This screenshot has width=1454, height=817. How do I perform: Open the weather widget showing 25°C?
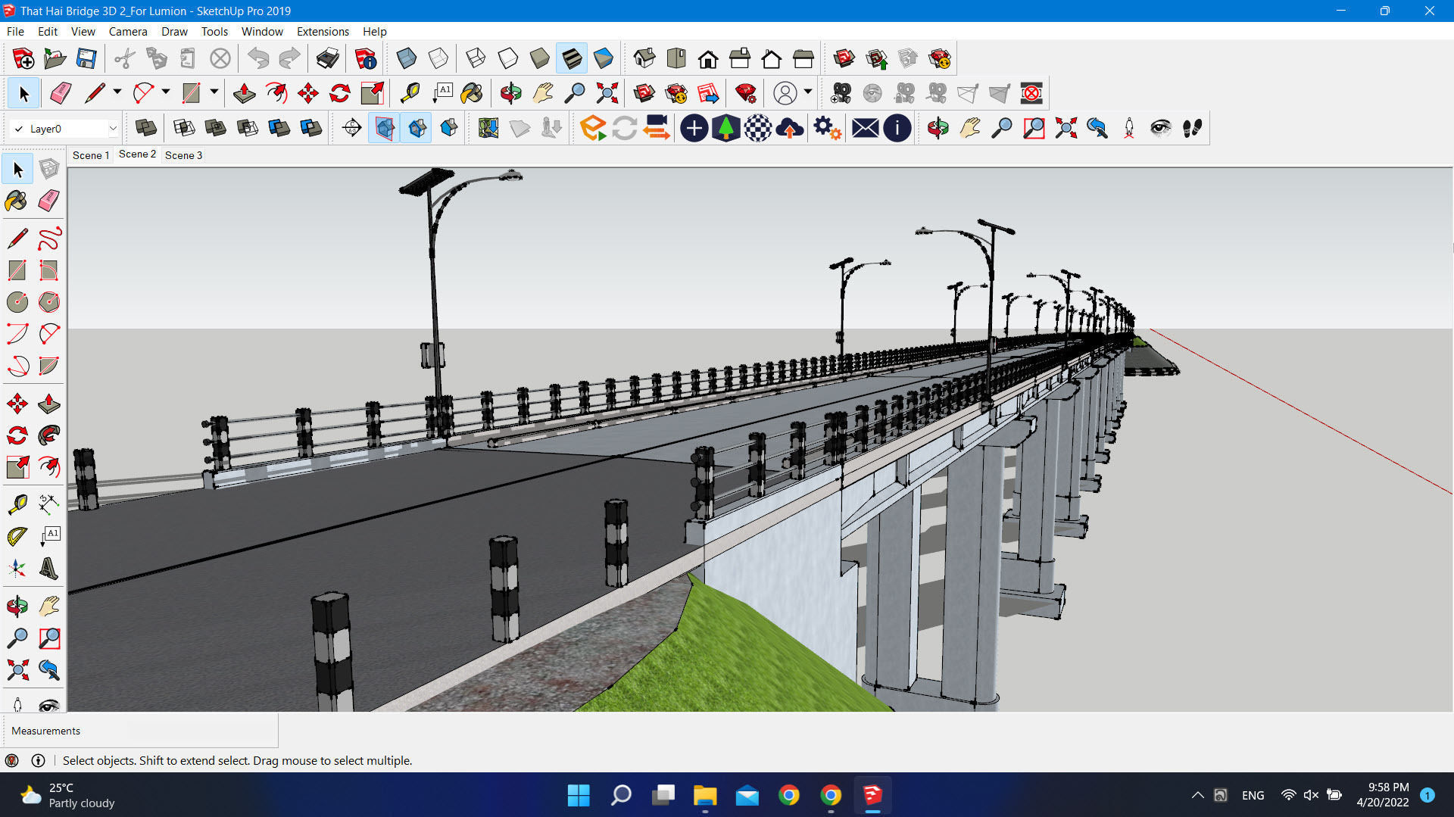point(68,795)
